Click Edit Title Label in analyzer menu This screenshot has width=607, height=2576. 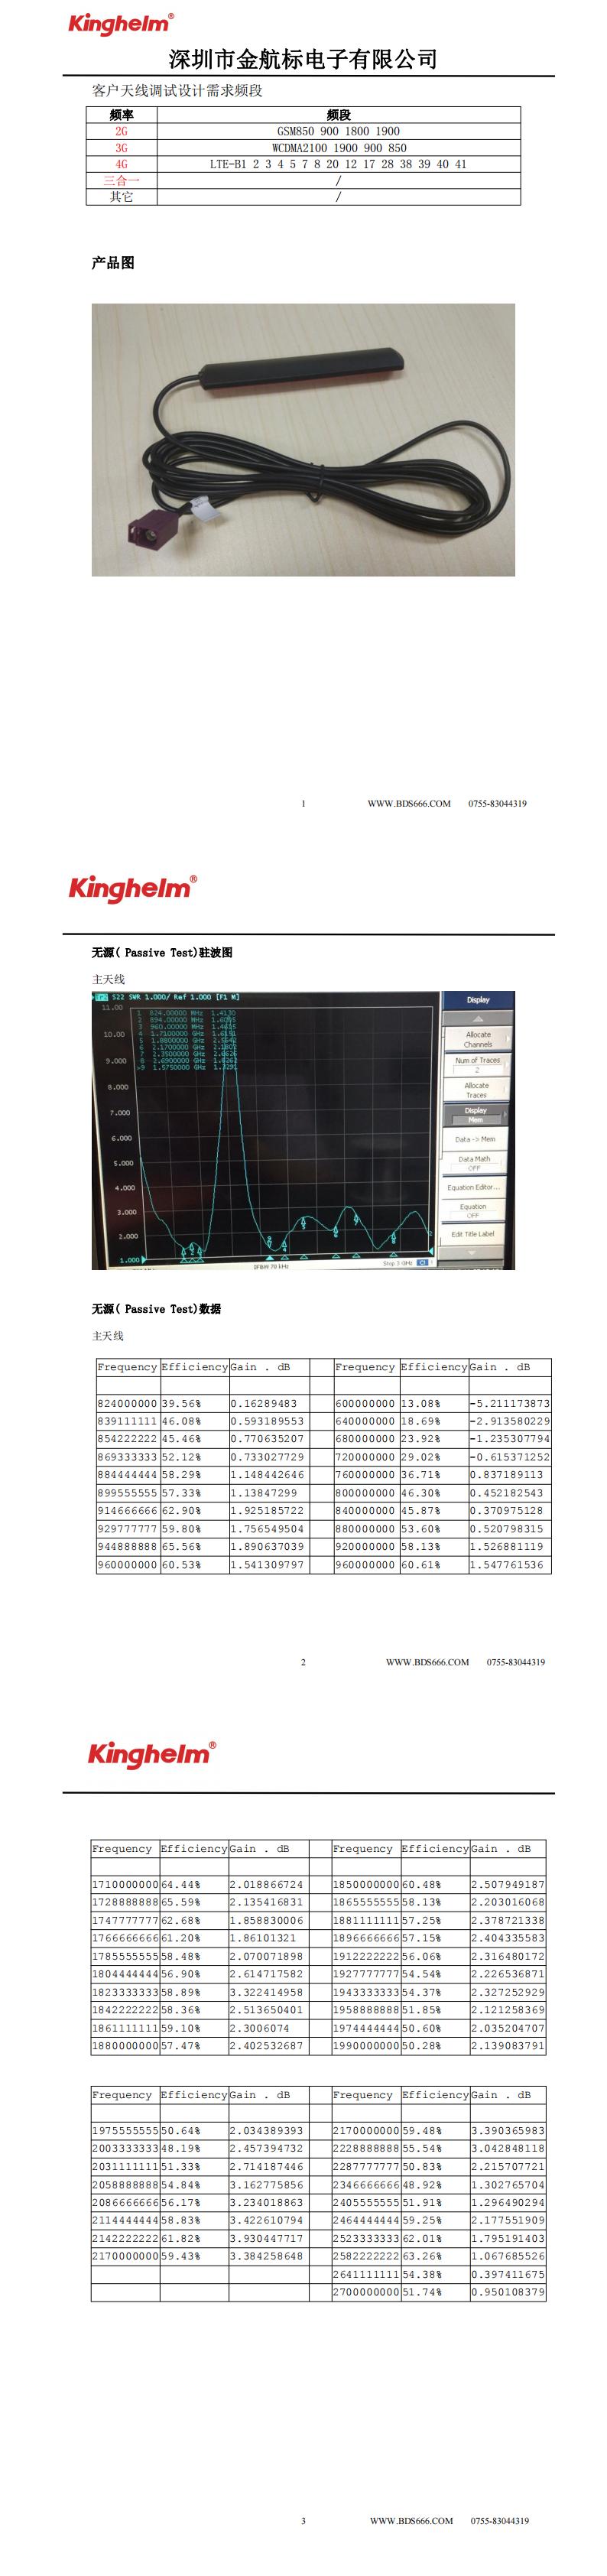click(x=472, y=1234)
